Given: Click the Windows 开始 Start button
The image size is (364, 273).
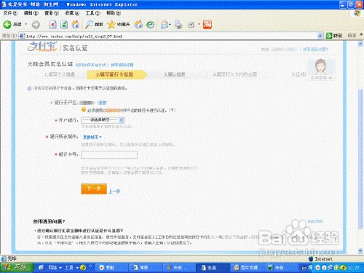Looking at the screenshot, I should coord(17,268).
